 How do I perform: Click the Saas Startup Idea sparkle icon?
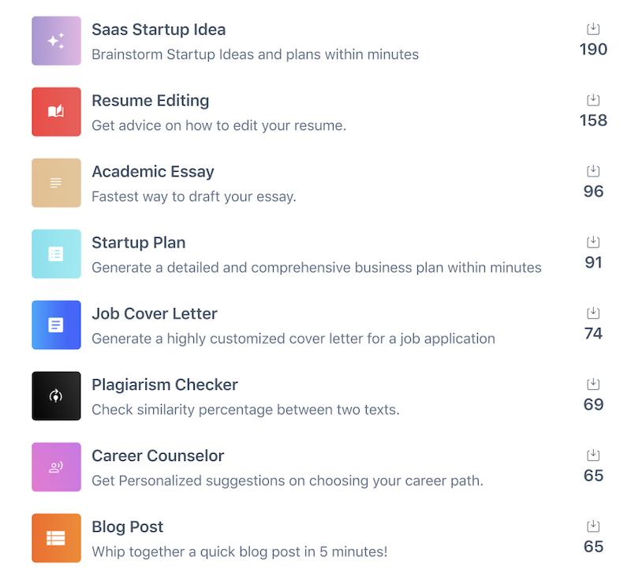tap(56, 41)
